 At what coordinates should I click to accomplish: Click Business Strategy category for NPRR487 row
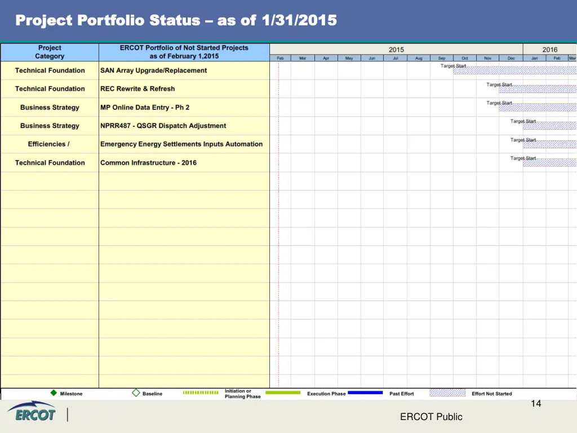tap(50, 126)
